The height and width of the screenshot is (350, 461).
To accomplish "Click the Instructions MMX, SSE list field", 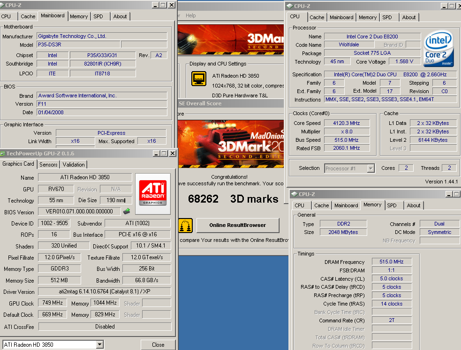I will click(x=391, y=100).
